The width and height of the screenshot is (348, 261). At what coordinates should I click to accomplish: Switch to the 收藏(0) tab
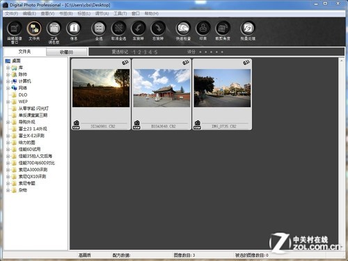tap(67, 52)
